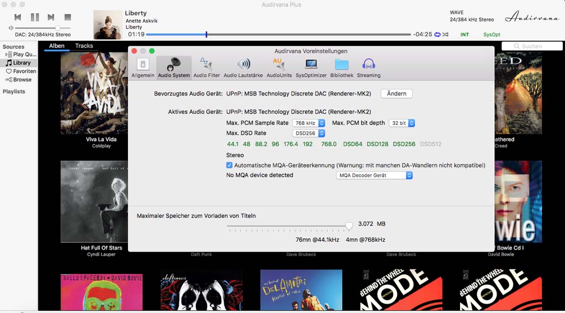The image size is (565, 313).
Task: Open Favoriten in the sidebar
Action: [22, 71]
